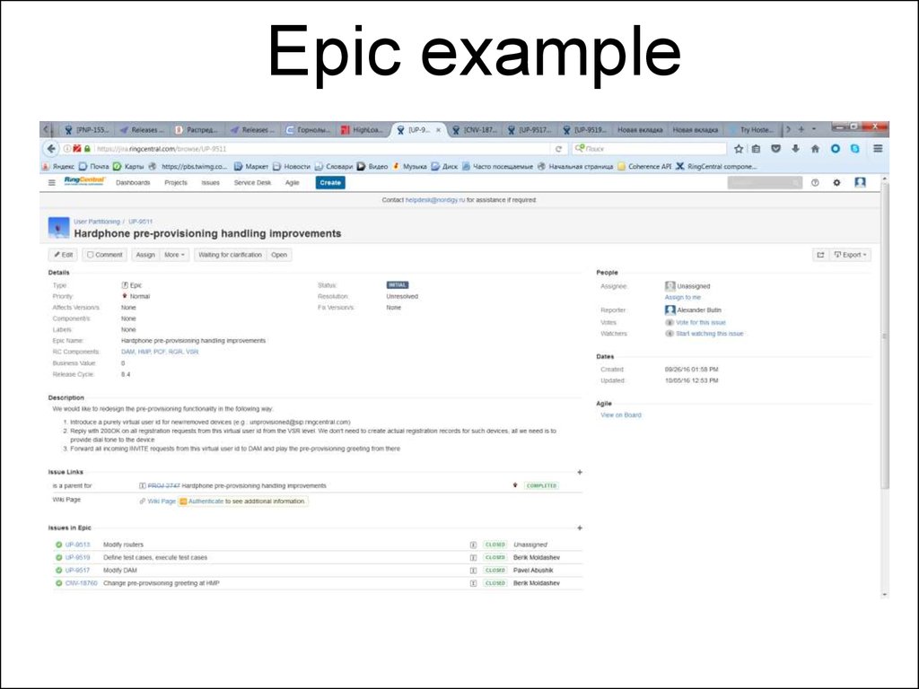Click the share issue icon beside Export

point(819,255)
